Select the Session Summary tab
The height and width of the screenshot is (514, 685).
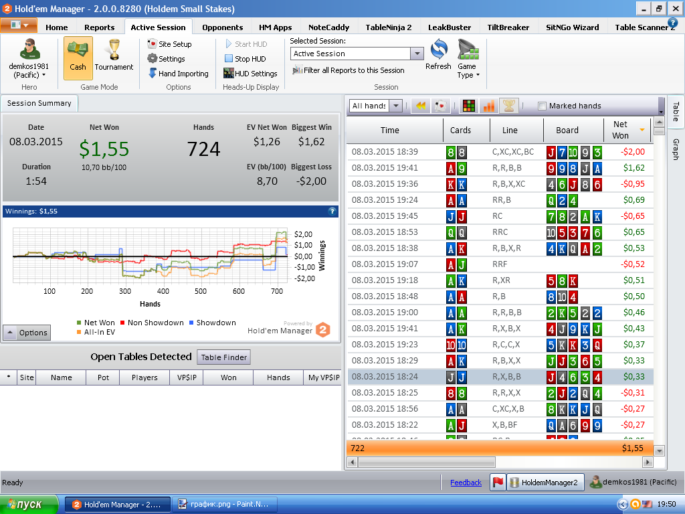tap(39, 103)
